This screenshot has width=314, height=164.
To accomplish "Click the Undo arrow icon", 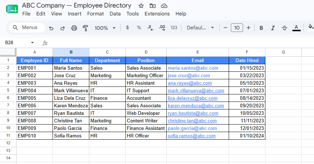I will coord(51,28).
